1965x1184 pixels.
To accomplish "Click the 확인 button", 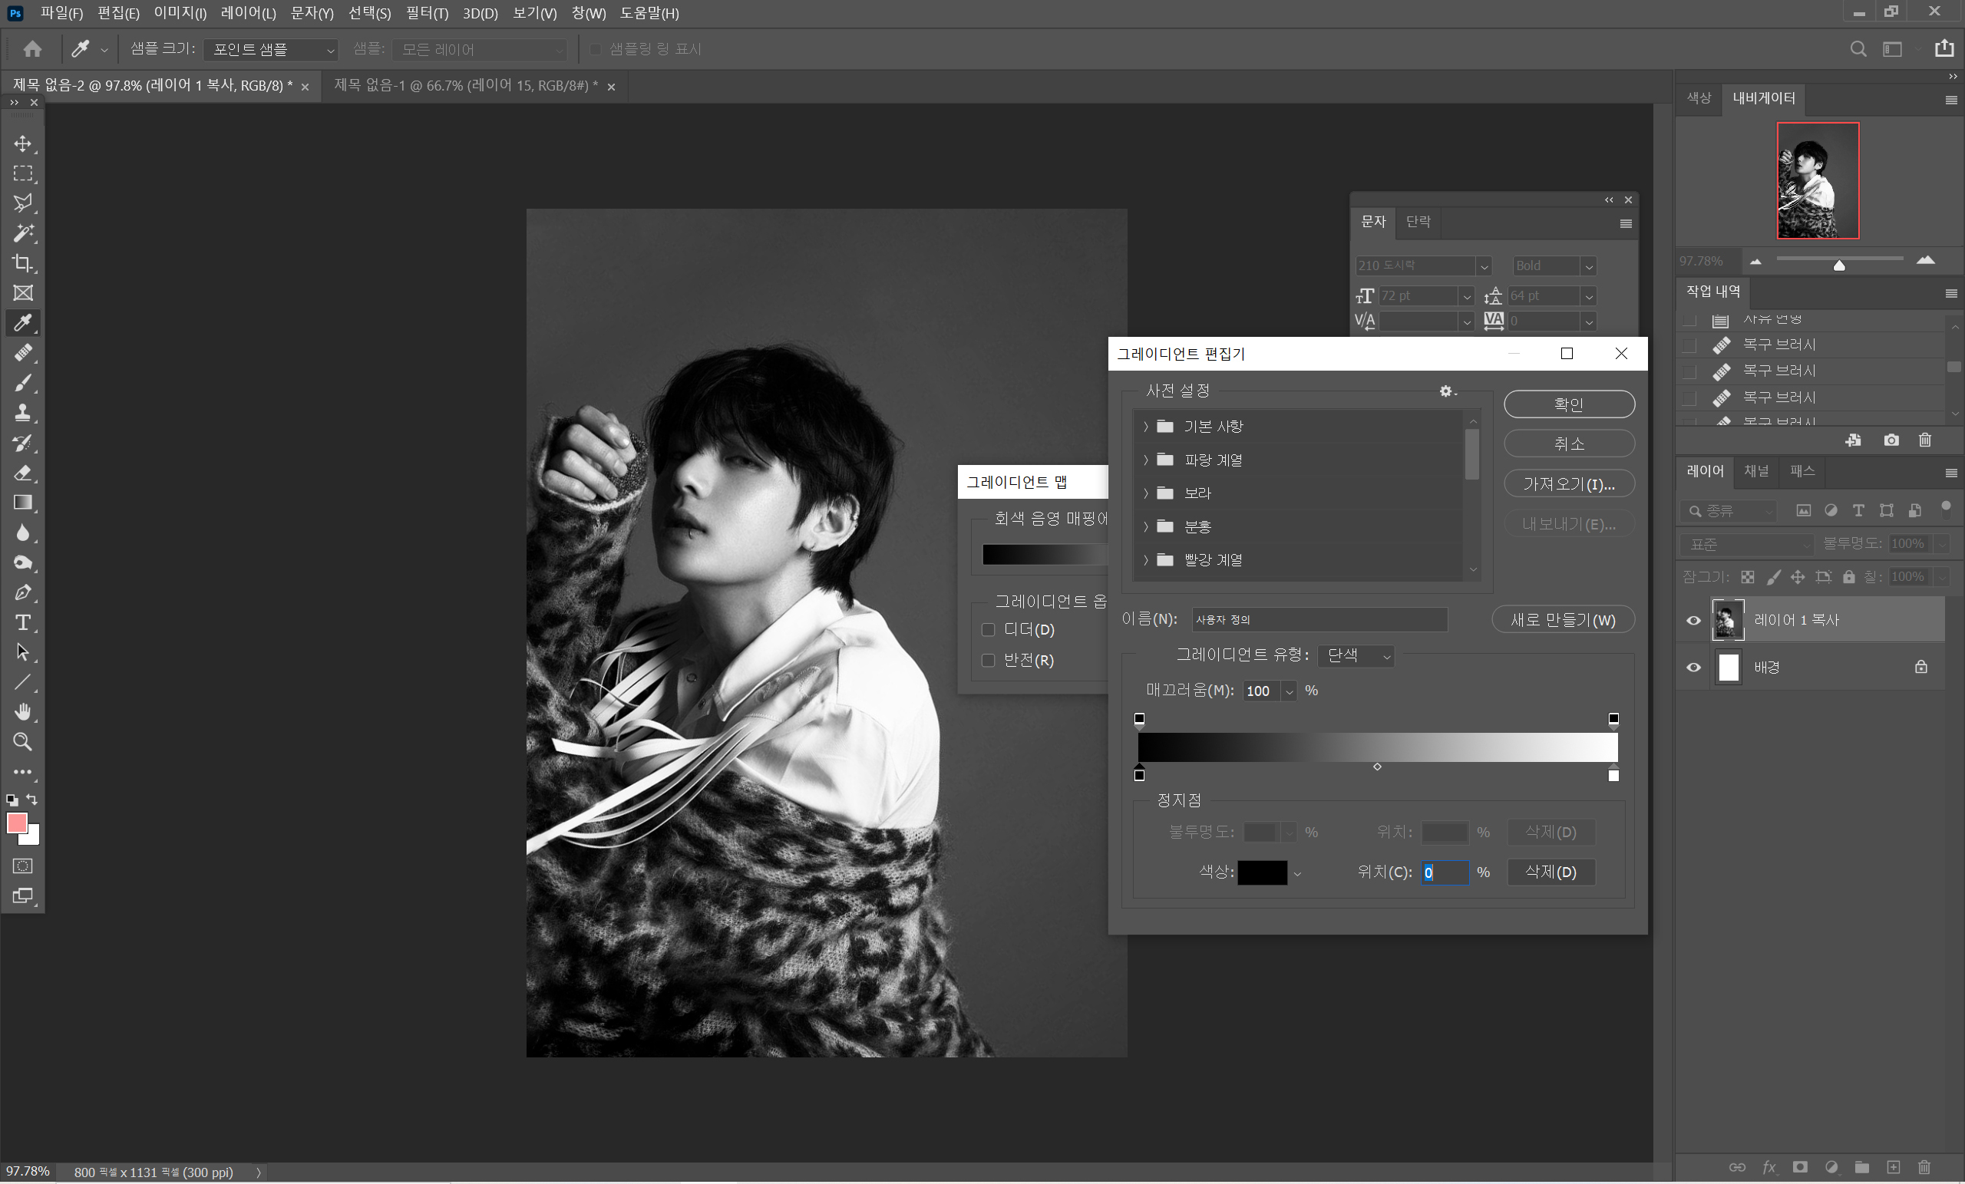I will click(1569, 404).
